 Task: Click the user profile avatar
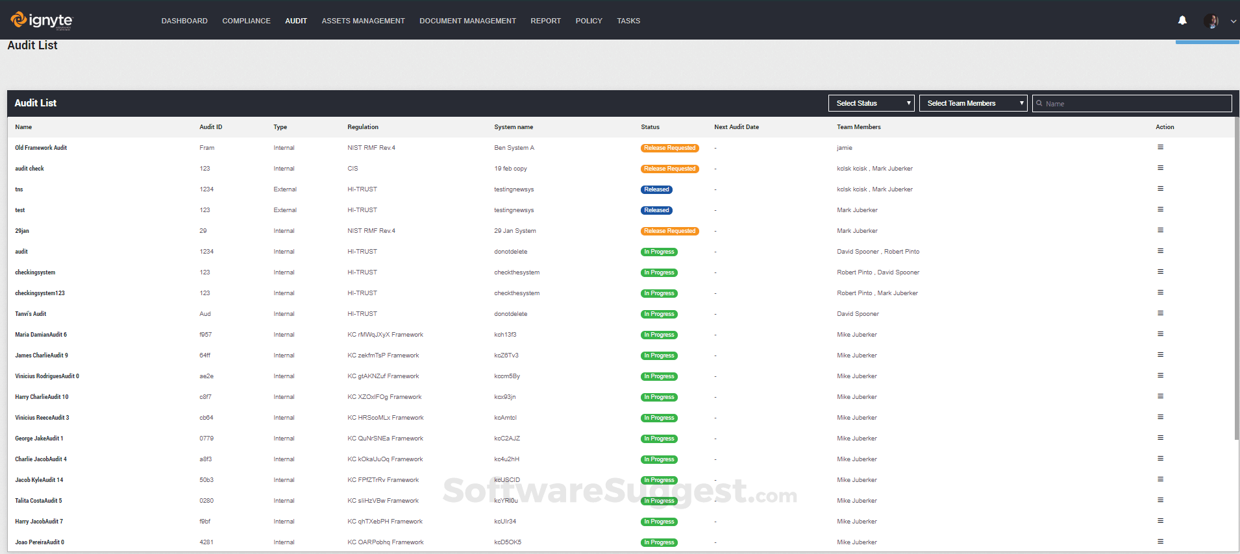coord(1211,21)
